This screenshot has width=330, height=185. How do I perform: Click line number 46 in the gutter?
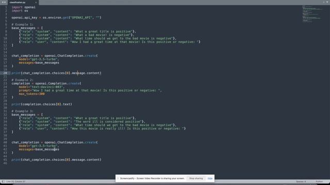[x=5, y=163]
